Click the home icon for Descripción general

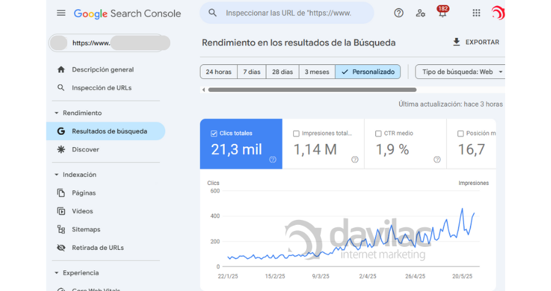pos(61,70)
